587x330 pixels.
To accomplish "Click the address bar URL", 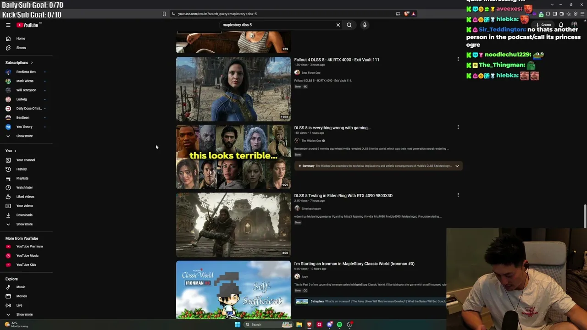I will tap(217, 14).
